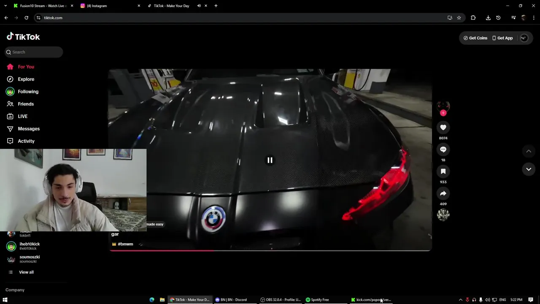Click Get App button
Viewport: 540px width, 304px height.
(x=502, y=38)
